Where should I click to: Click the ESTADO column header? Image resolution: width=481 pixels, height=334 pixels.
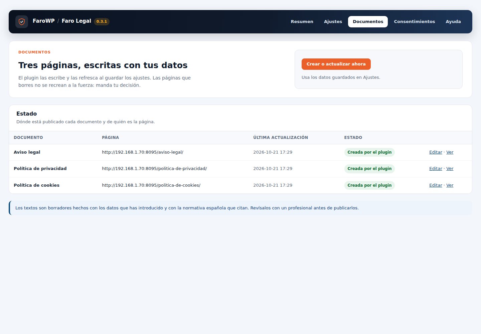[353, 138]
